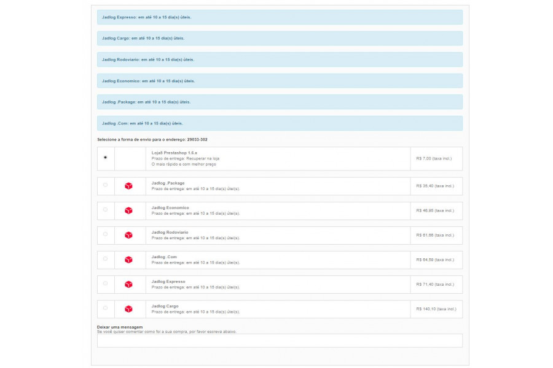Select the Jadlog Cargo radio button
Image resolution: width=553 pixels, height=368 pixels.
coord(105,308)
